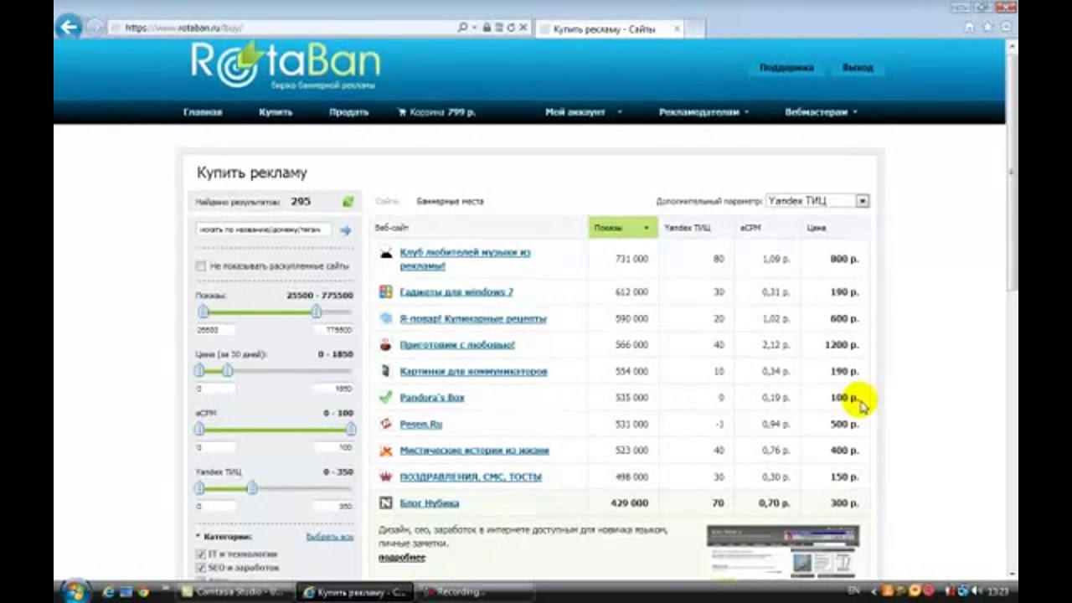Select the 'Купить рекламу - Сайты' browser tab
Screen dimensions: 1072x603
pyautogui.click(x=610, y=28)
